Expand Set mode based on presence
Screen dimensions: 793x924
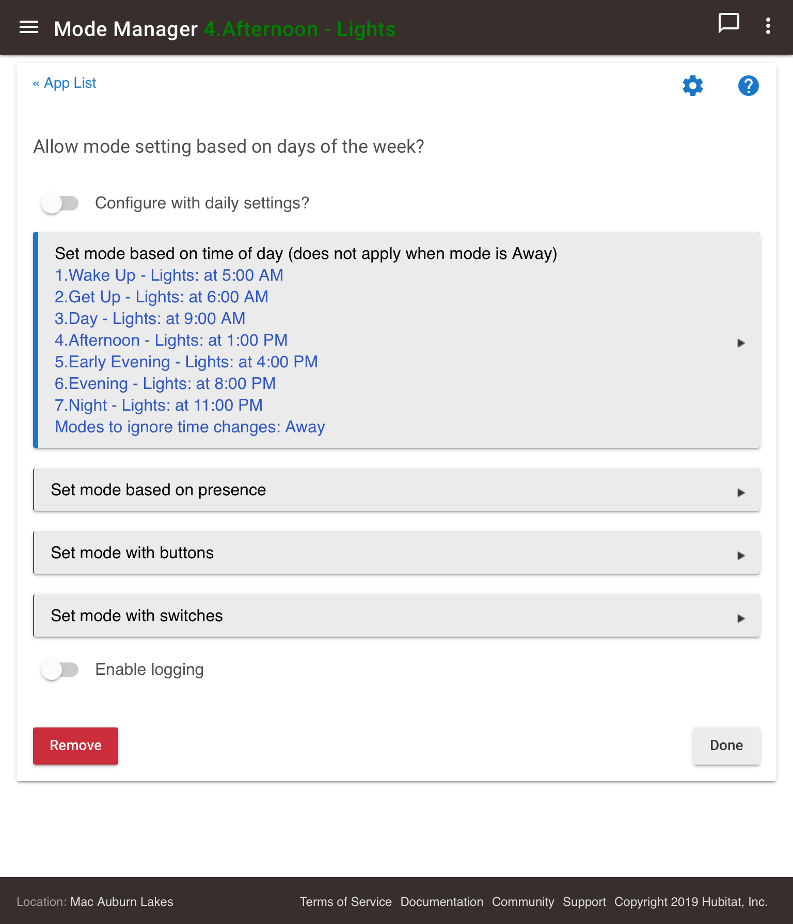tap(396, 490)
